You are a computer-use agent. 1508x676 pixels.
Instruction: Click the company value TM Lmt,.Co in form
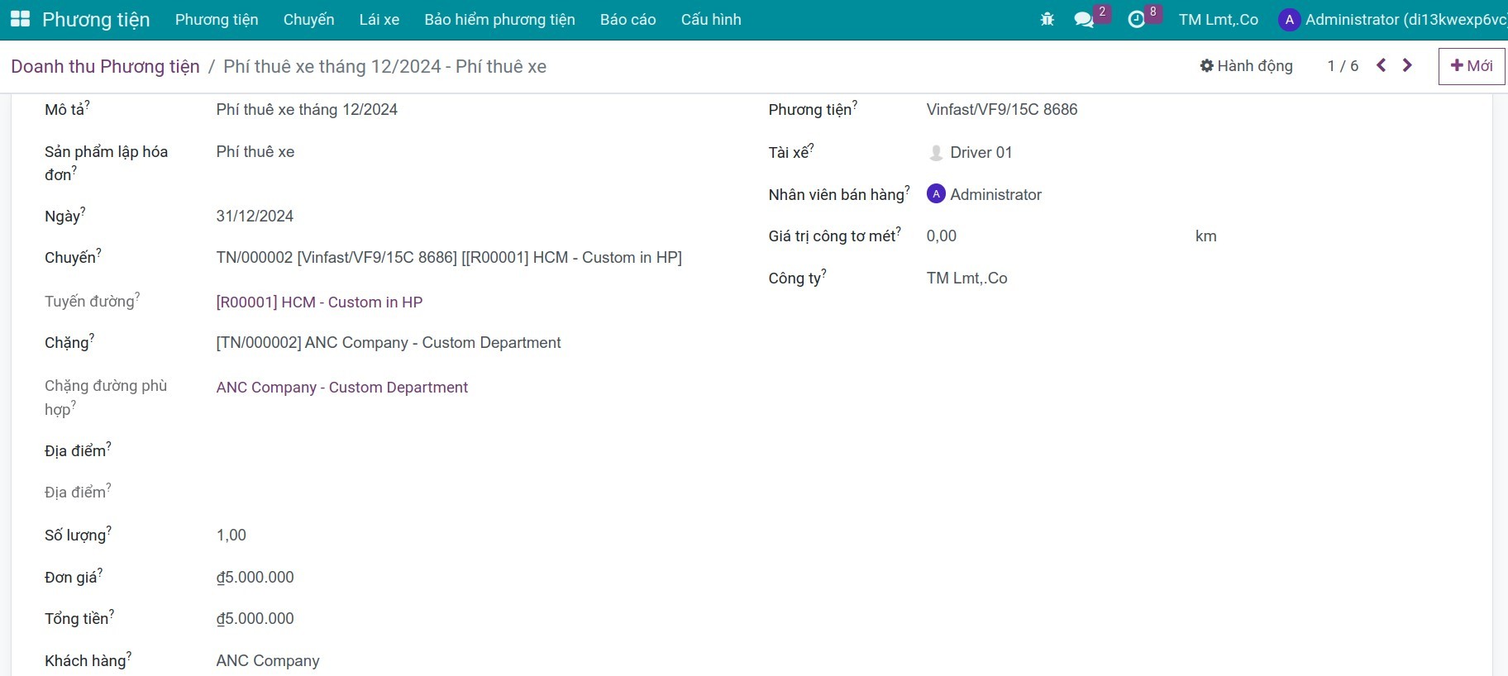pyautogui.click(x=967, y=278)
